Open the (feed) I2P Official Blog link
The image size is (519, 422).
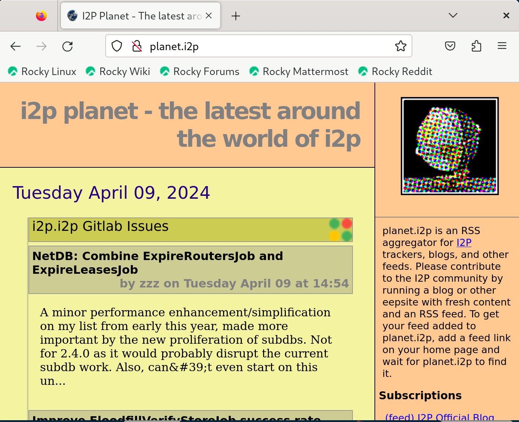coord(440,417)
